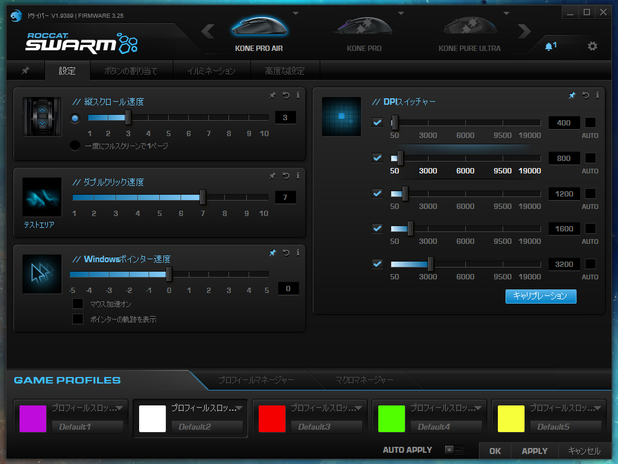Image resolution: width=618 pixels, height=464 pixels.
Task: Expand the KONE PRO device dropdown
Action: pos(401,14)
